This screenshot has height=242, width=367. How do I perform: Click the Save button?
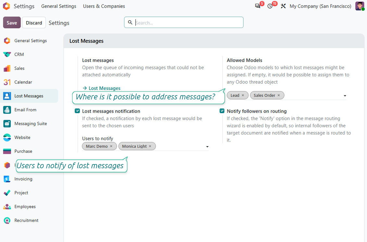click(x=12, y=23)
